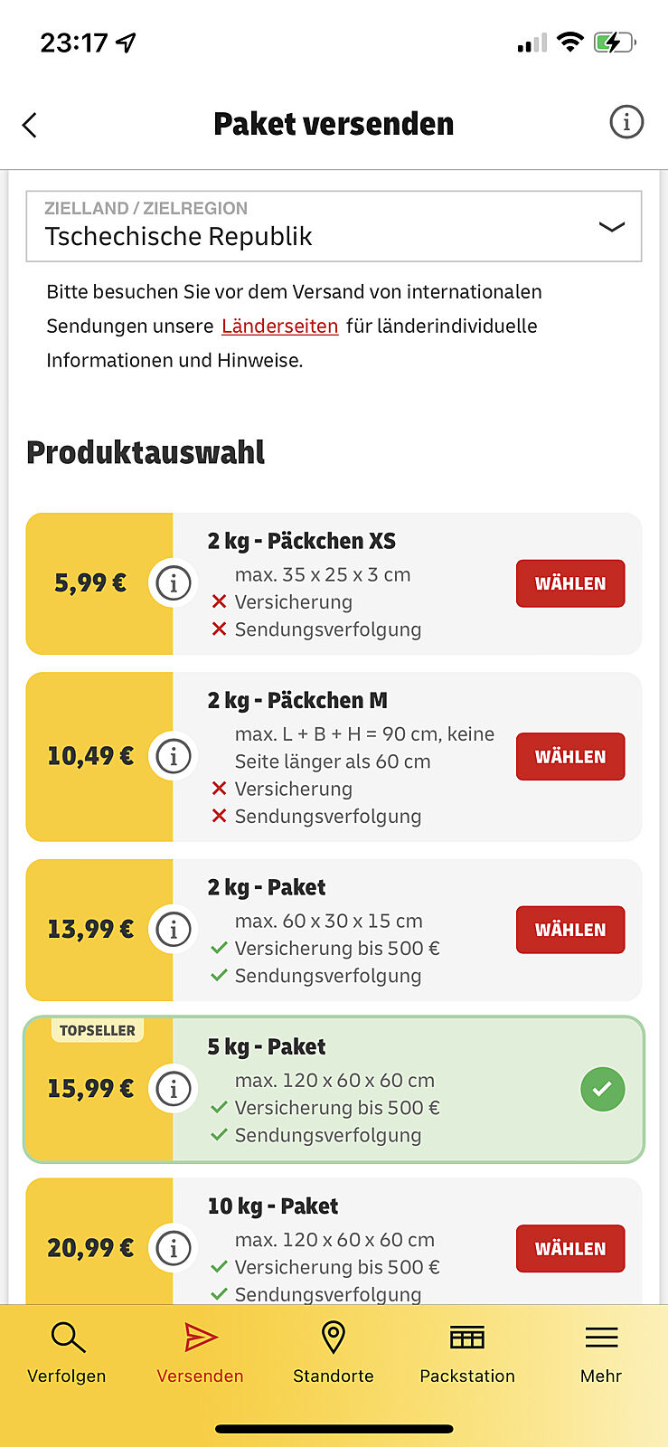Show info for 10 kg Paket
This screenshot has height=1447, width=668.
click(x=174, y=1248)
